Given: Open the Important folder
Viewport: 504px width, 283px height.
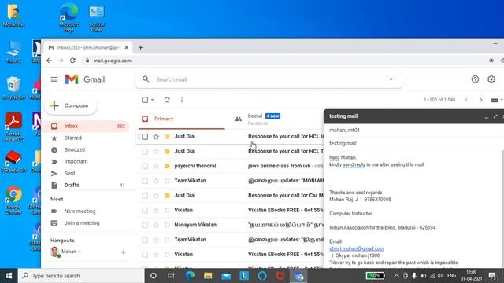Looking at the screenshot, I should pyautogui.click(x=86, y=161).
